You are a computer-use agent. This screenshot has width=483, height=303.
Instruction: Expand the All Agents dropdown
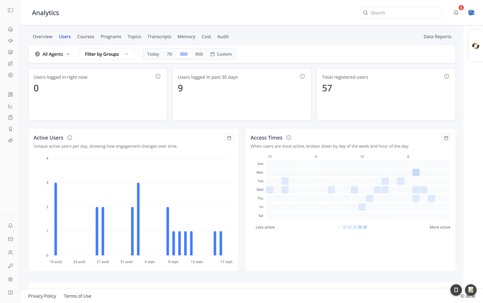52,54
